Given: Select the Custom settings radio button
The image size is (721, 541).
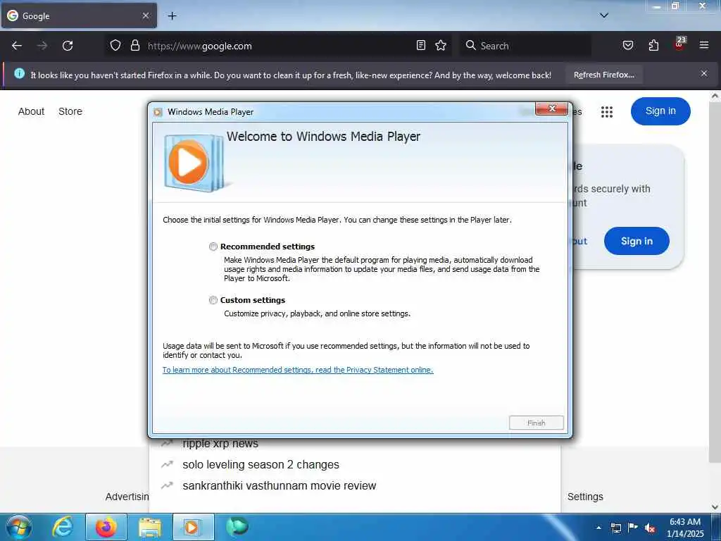Looking at the screenshot, I should 213,300.
